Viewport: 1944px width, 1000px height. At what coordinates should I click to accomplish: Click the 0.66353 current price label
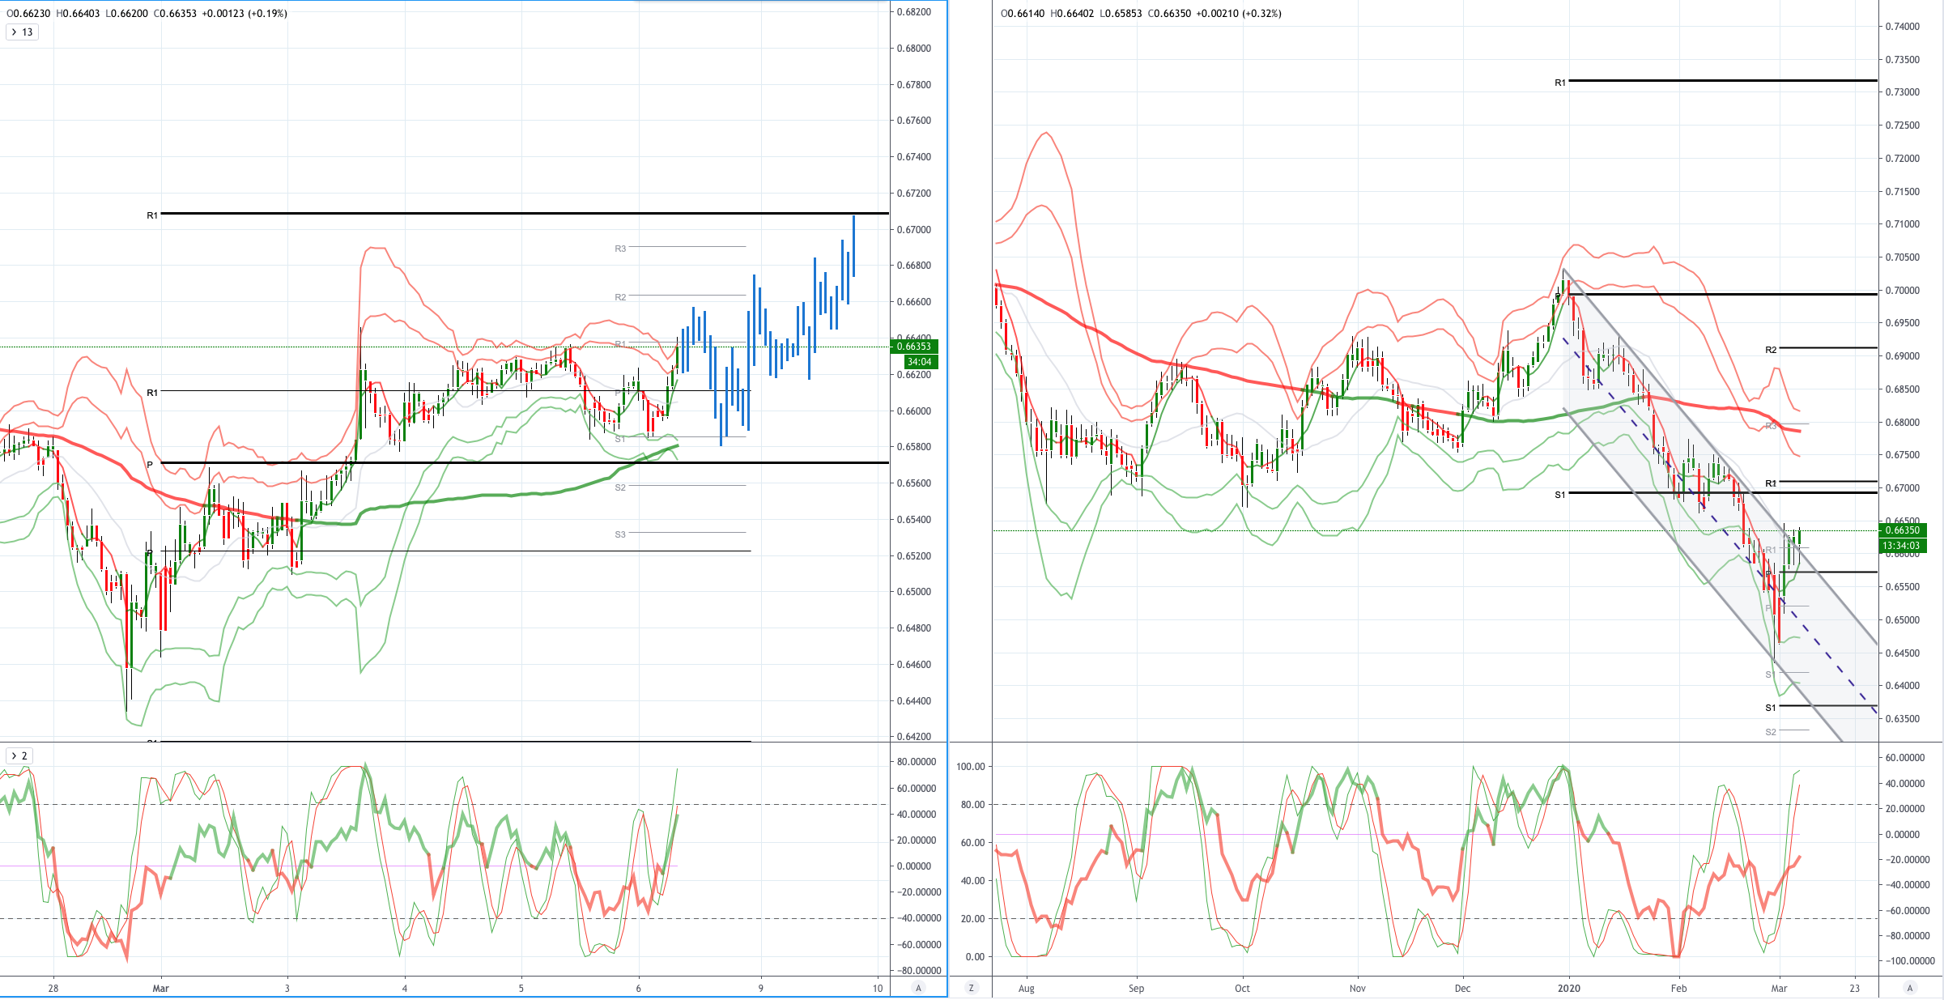tap(914, 347)
